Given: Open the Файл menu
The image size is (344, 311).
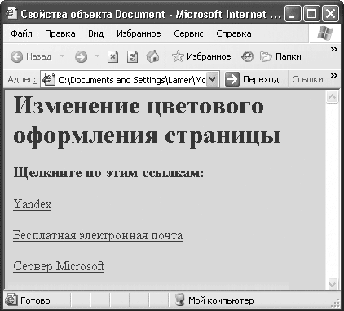Looking at the screenshot, I should coord(21,33).
